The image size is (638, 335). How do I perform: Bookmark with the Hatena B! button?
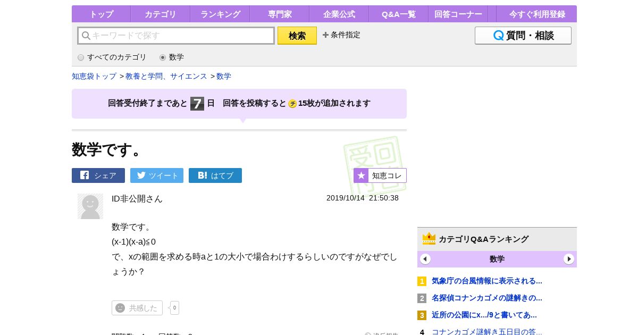coord(215,175)
